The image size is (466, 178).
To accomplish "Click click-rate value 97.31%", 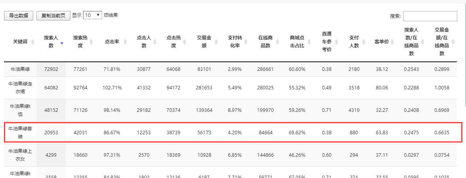I will pyautogui.click(x=112, y=155).
